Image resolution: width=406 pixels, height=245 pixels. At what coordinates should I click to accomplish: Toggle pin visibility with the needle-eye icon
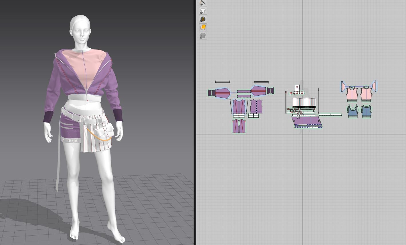click(x=203, y=3)
